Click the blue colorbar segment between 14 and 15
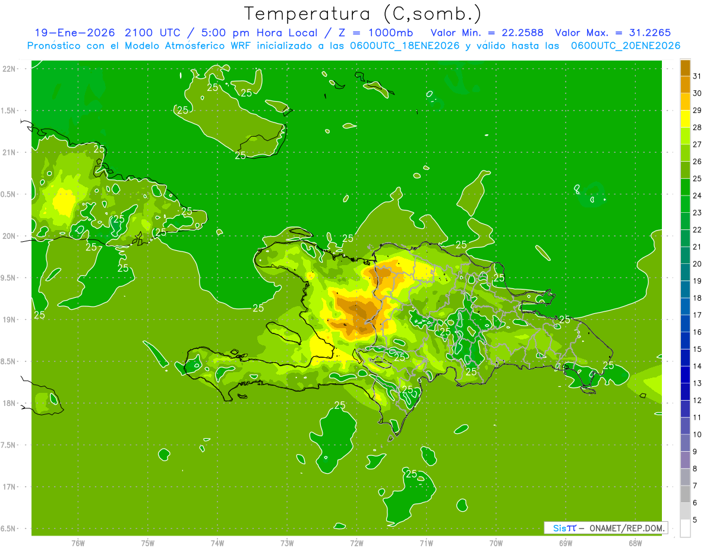 (x=685, y=357)
